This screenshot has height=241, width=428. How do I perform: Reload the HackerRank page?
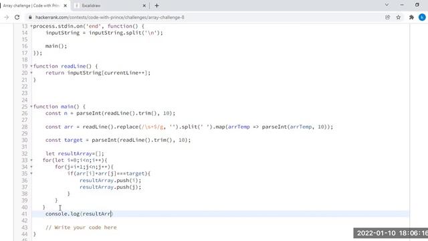tap(17, 17)
